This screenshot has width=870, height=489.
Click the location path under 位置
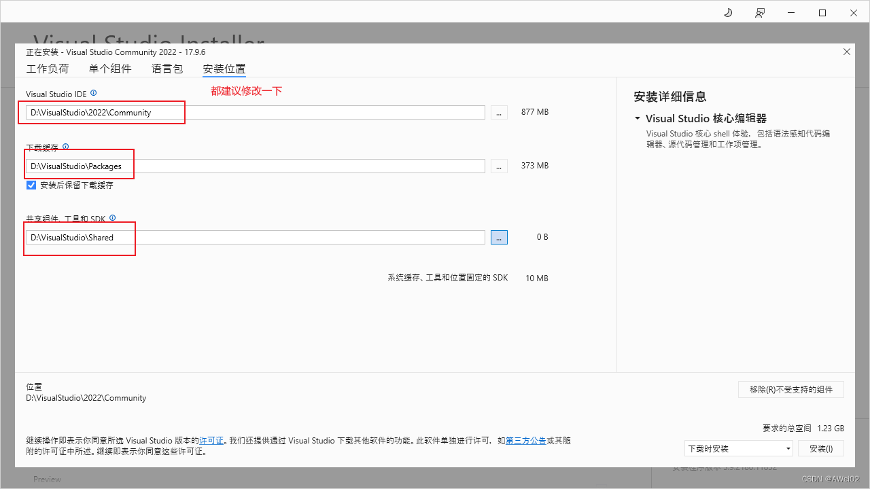tap(86, 398)
